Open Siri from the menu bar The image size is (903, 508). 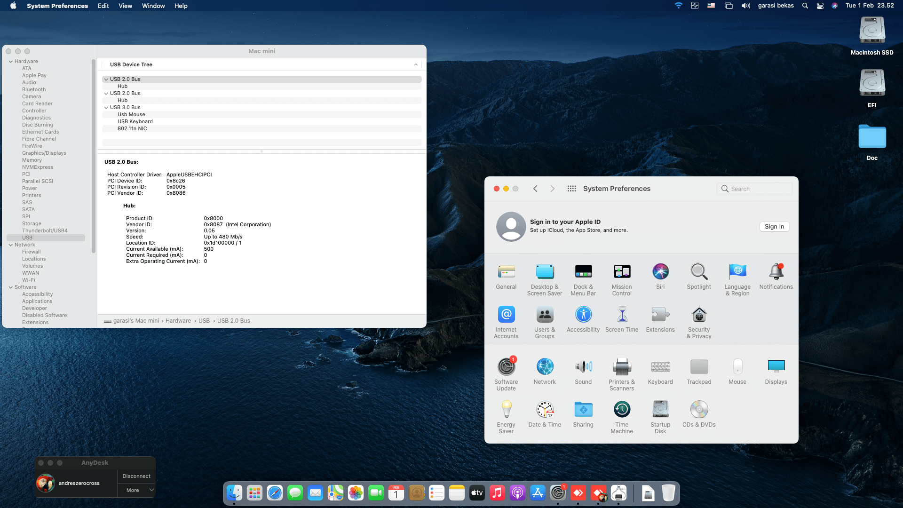(x=834, y=6)
